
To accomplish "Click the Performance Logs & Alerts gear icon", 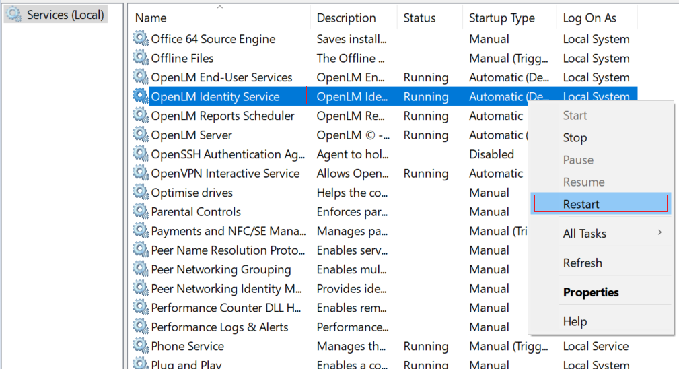I will pyautogui.click(x=141, y=327).
